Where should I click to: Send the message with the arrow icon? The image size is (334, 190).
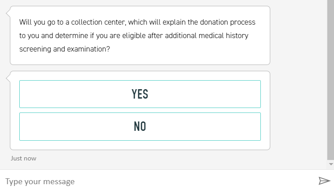point(324,181)
